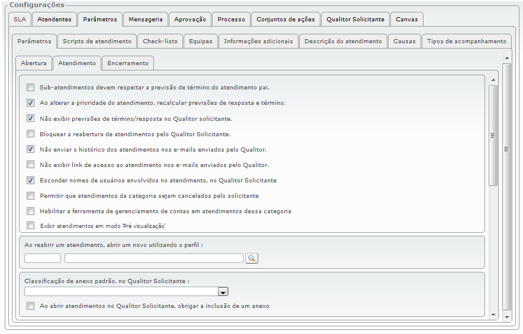Select the Atendimento tab
The width and height of the screenshot is (523, 334).
coord(77,63)
